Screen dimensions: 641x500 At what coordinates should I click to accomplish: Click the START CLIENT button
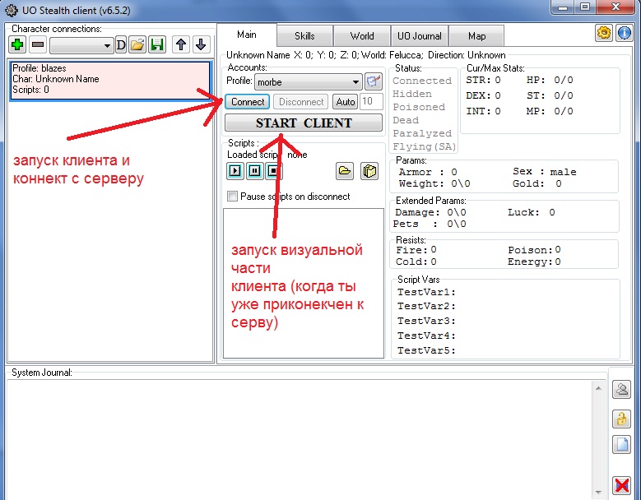pos(304,123)
